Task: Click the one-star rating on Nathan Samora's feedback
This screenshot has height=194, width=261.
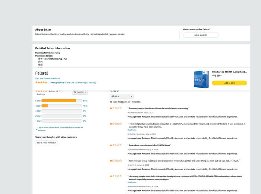Action: tap(116, 123)
